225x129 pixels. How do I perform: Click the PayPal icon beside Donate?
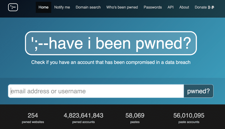coord(212,7)
